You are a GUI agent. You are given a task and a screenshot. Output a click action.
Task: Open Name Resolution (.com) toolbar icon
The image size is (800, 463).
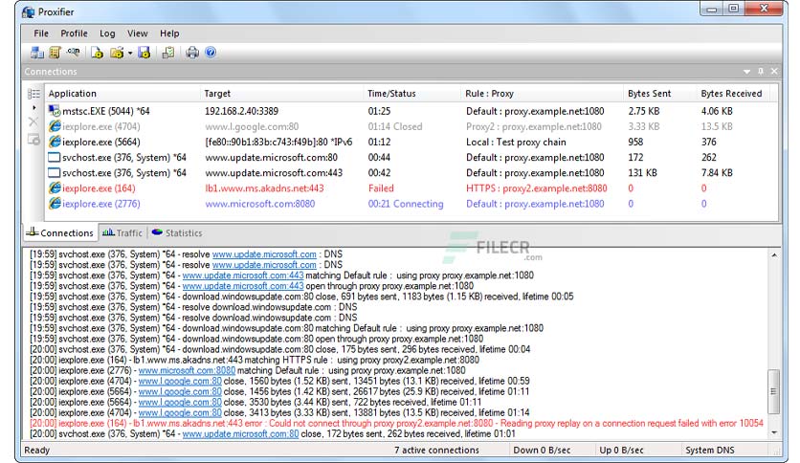(x=74, y=52)
